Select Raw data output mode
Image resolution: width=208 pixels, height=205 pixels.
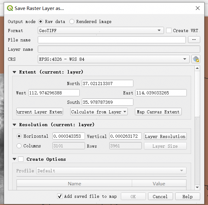[x=41, y=21]
